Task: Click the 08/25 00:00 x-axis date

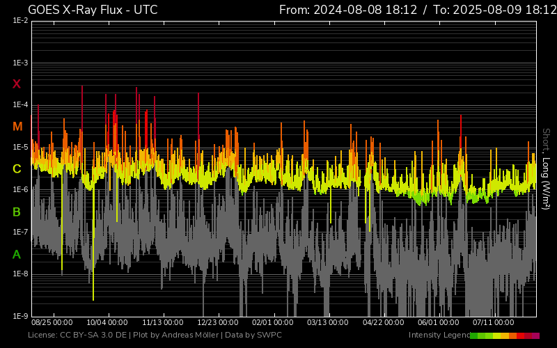Action: (52, 323)
